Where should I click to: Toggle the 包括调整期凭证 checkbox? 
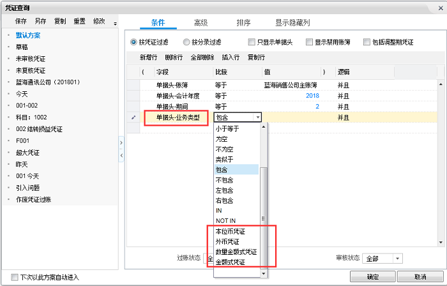tap(367, 42)
